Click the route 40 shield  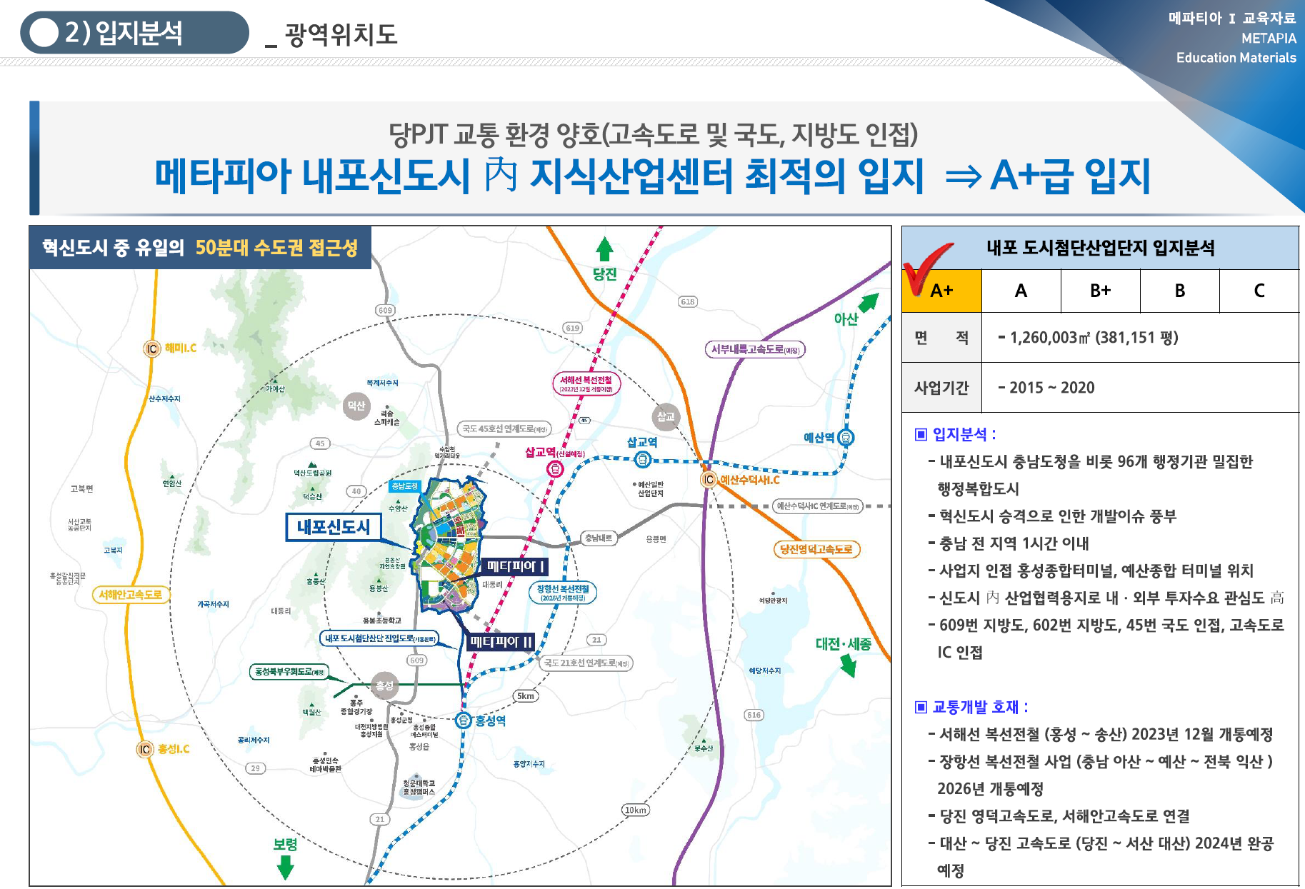[356, 491]
